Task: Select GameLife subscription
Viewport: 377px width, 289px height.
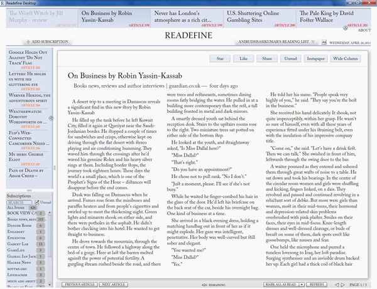Action: pyautogui.click(x=26, y=250)
